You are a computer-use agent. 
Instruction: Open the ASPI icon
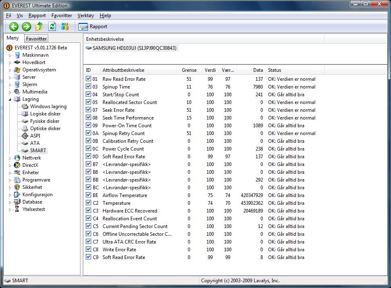pos(25,136)
